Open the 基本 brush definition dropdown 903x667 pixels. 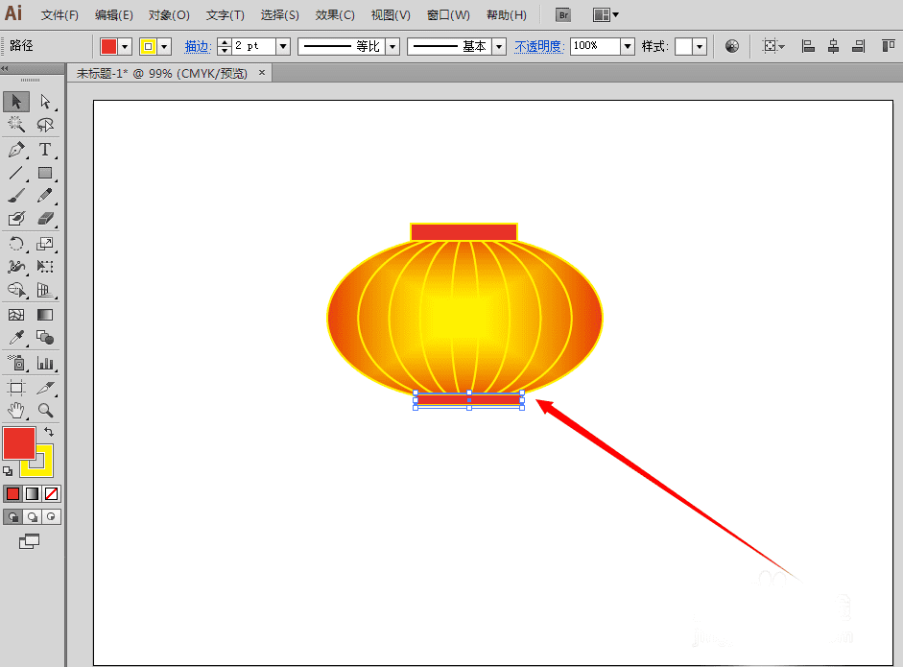click(x=499, y=46)
